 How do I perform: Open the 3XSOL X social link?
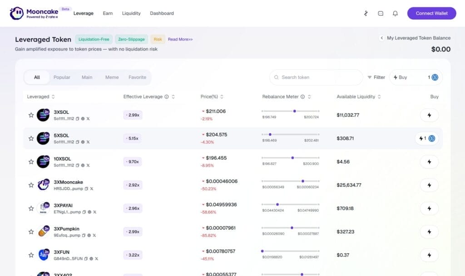pos(88,119)
